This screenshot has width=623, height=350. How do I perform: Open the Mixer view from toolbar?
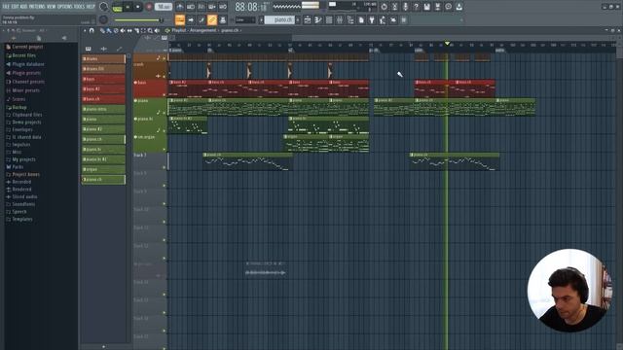340,19
